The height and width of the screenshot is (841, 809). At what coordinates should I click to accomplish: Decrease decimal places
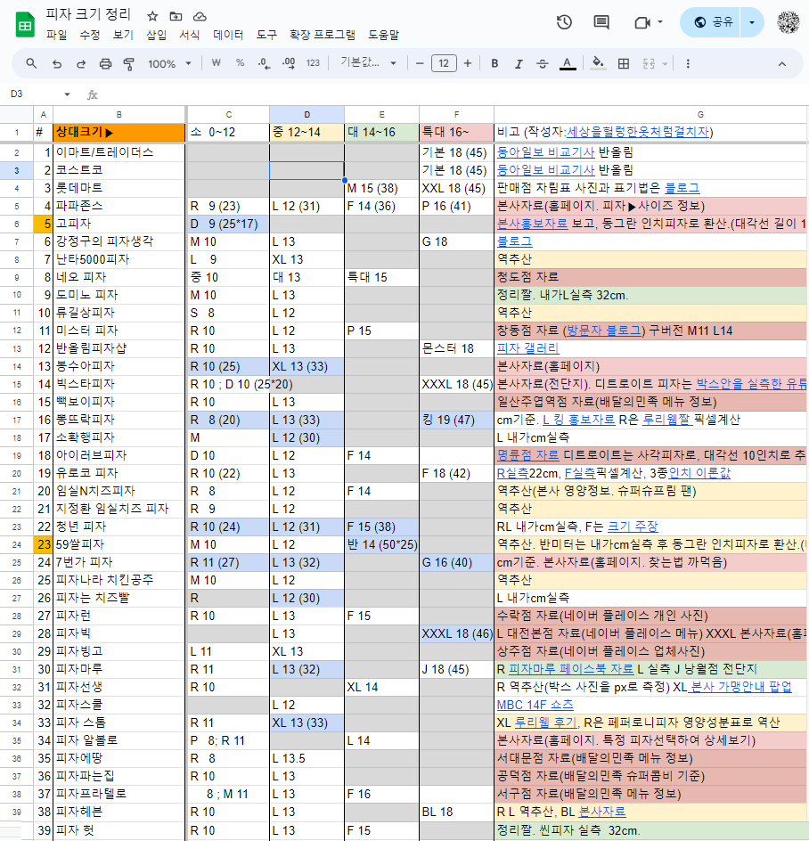[x=264, y=64]
